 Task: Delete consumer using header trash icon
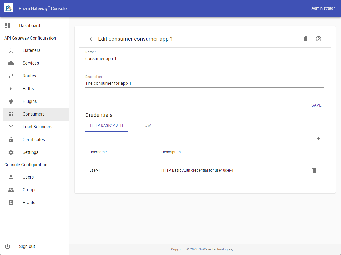coord(306,39)
